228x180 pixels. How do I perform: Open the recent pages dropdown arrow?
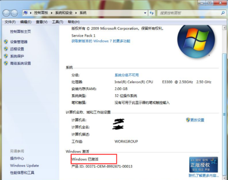click(20, 13)
